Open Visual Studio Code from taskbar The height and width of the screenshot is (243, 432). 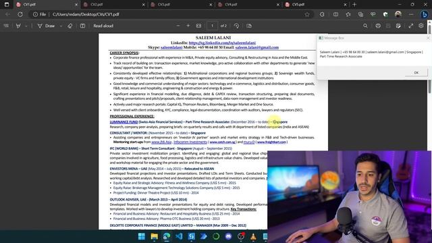point(179,236)
